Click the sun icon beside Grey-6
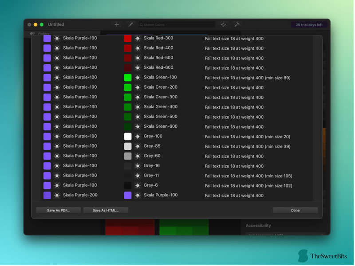 138,185
